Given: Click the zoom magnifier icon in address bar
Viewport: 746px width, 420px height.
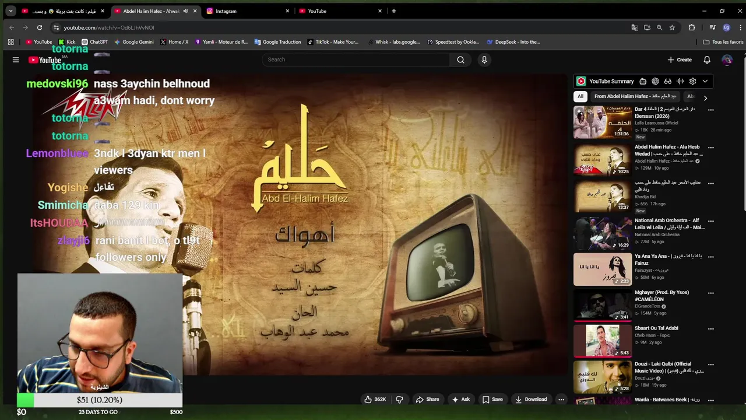Looking at the screenshot, I should click(x=659, y=27).
